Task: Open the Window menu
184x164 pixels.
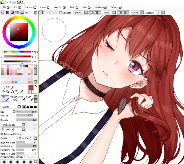Action: [101, 7]
